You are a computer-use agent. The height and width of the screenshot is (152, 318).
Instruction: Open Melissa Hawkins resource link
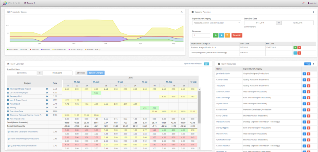pos(223,122)
